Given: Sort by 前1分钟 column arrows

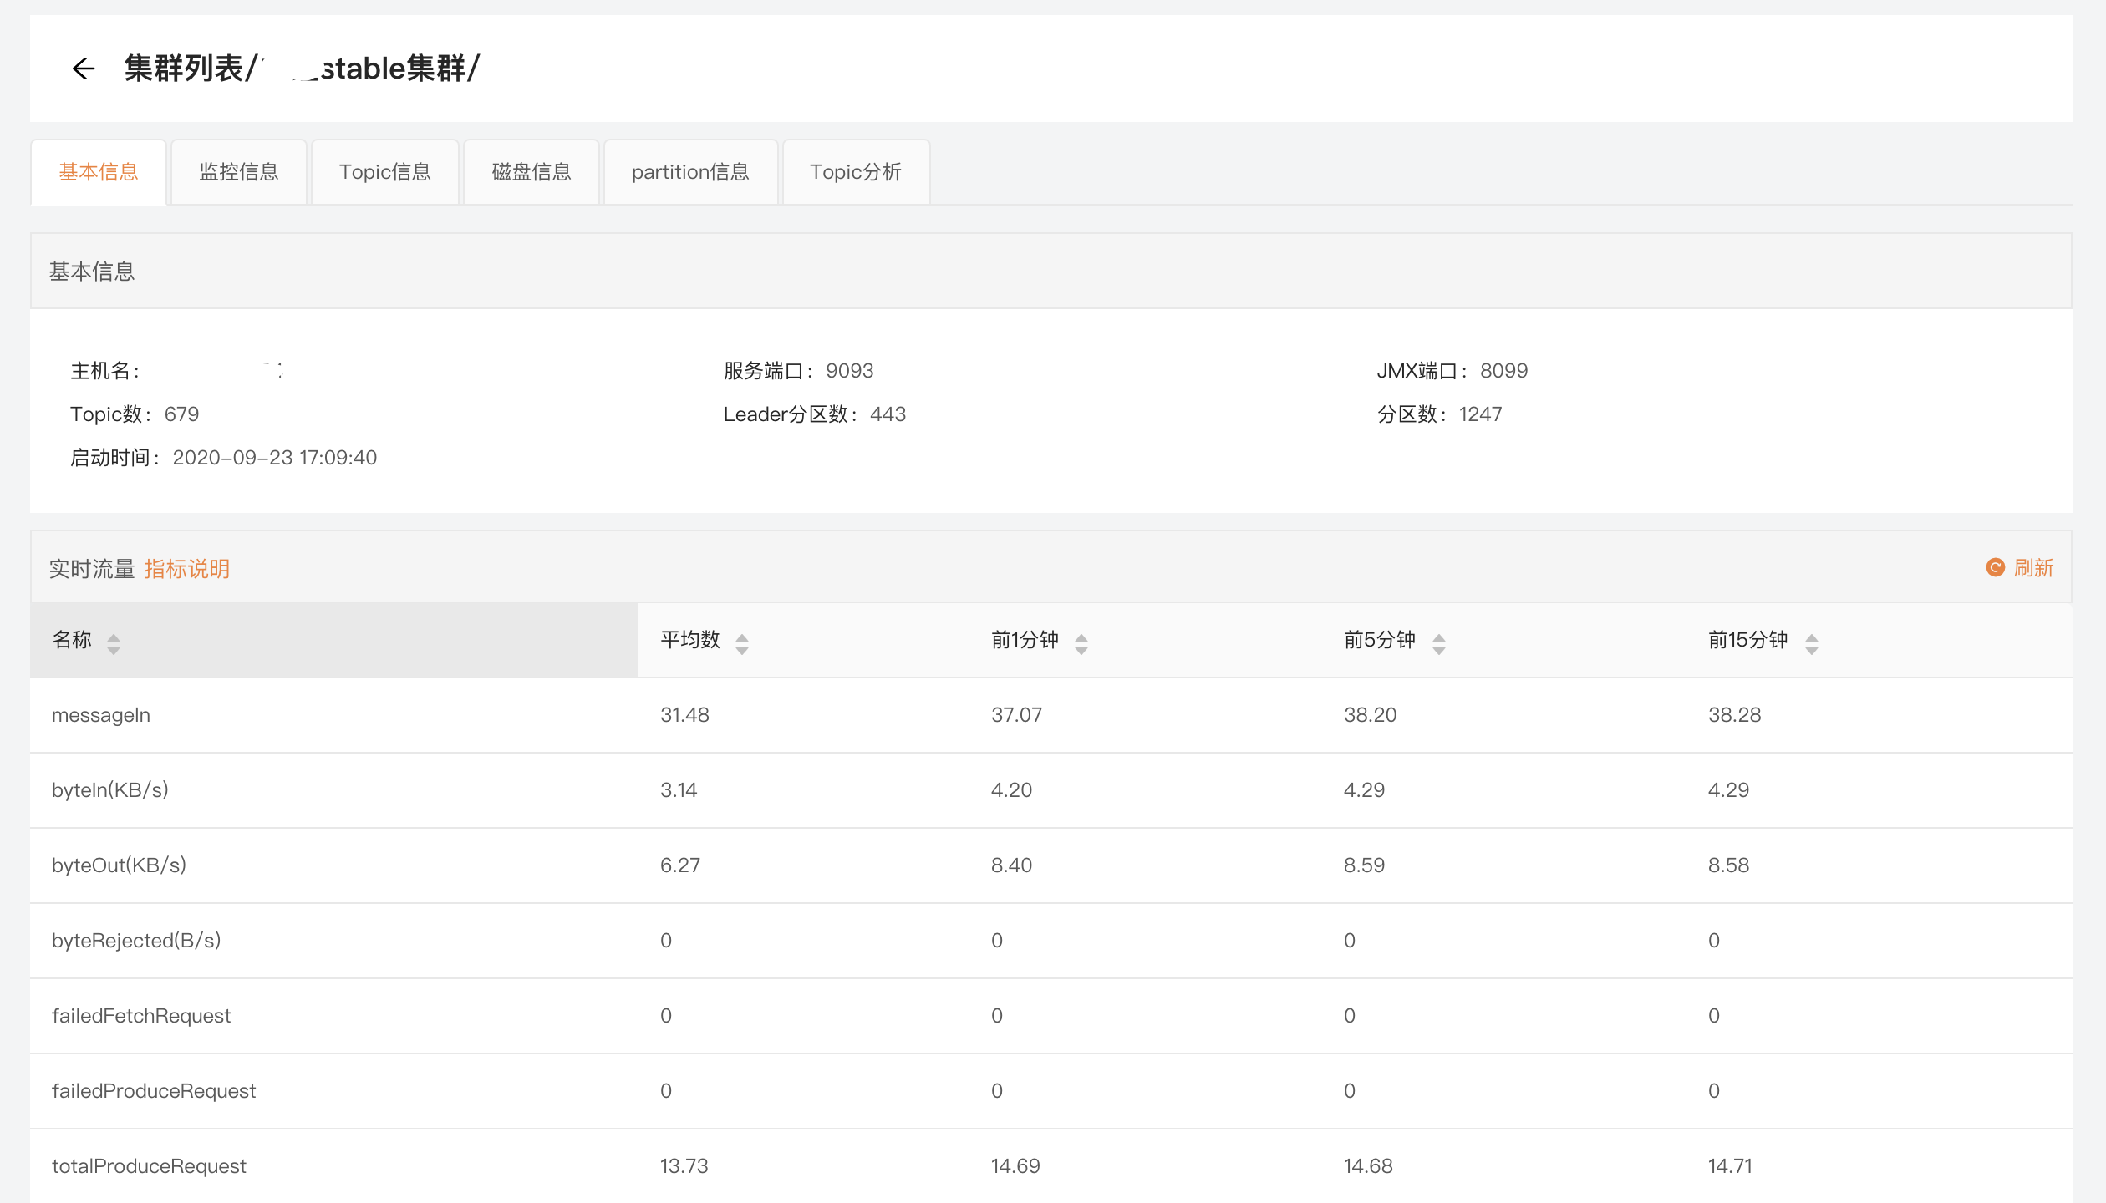Looking at the screenshot, I should (1081, 642).
